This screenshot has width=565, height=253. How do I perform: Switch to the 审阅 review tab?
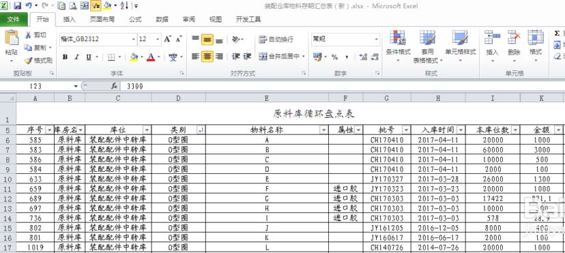pyautogui.click(x=189, y=19)
